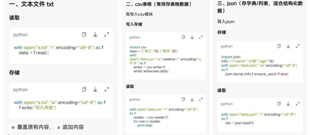Click the heading 一、文本文件 txt
The height and width of the screenshot is (135, 310).
(x=32, y=4)
